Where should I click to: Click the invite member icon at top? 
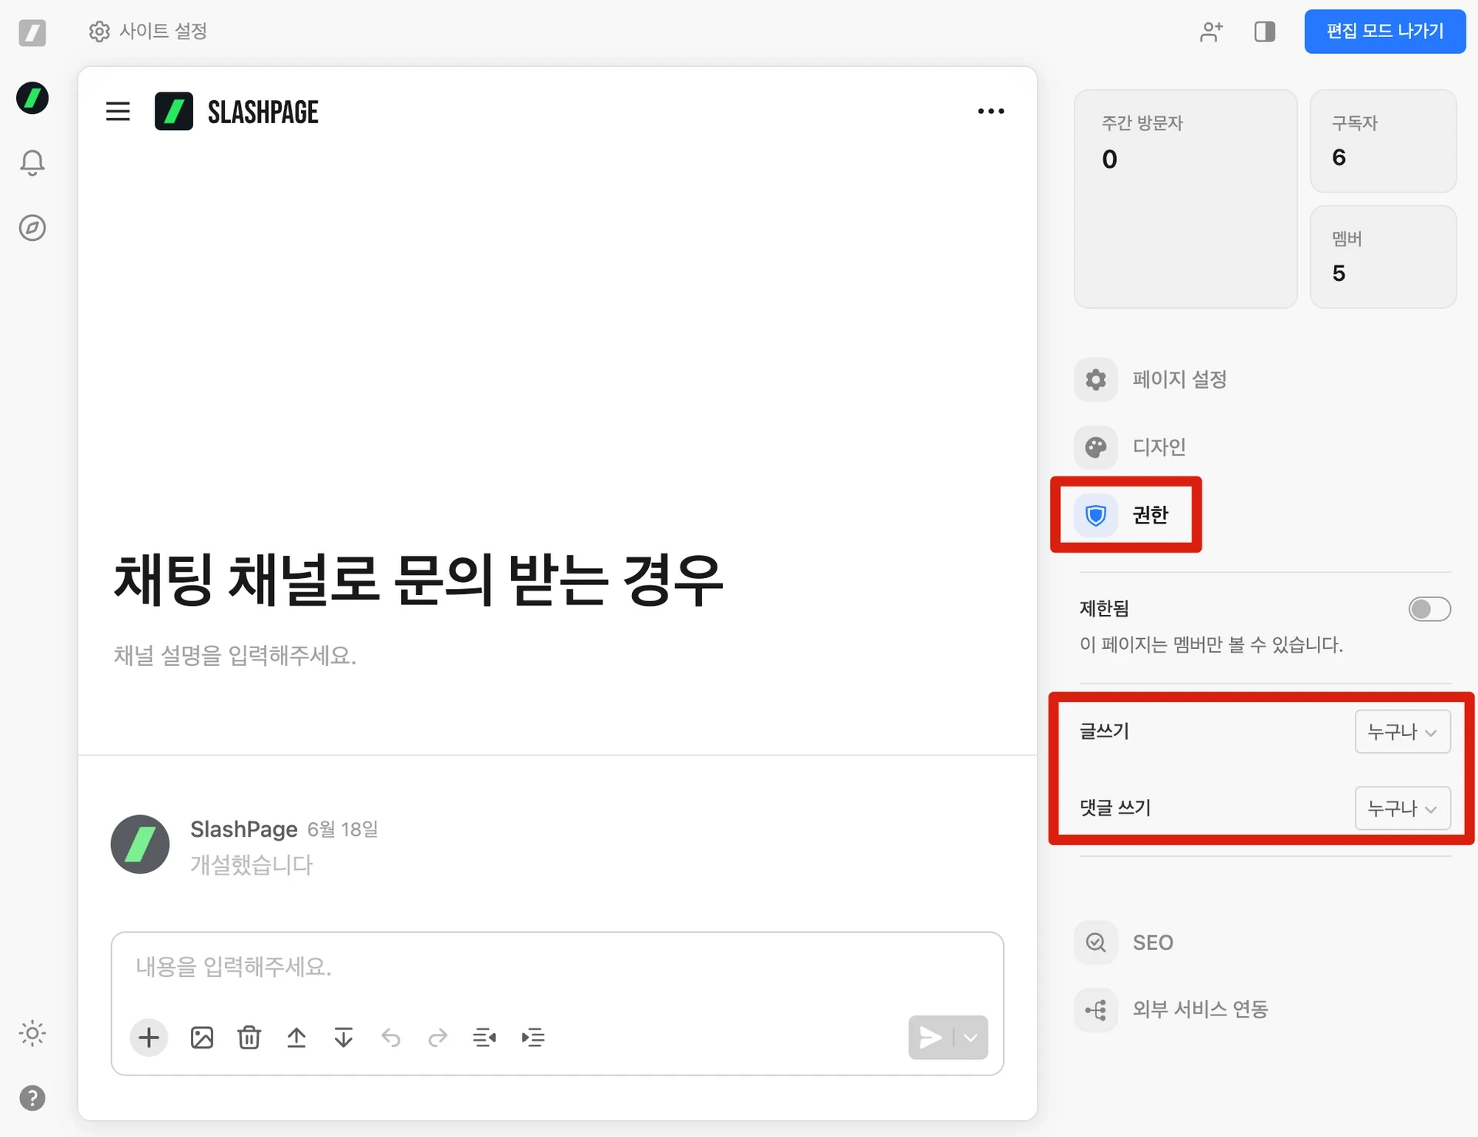1210,32
